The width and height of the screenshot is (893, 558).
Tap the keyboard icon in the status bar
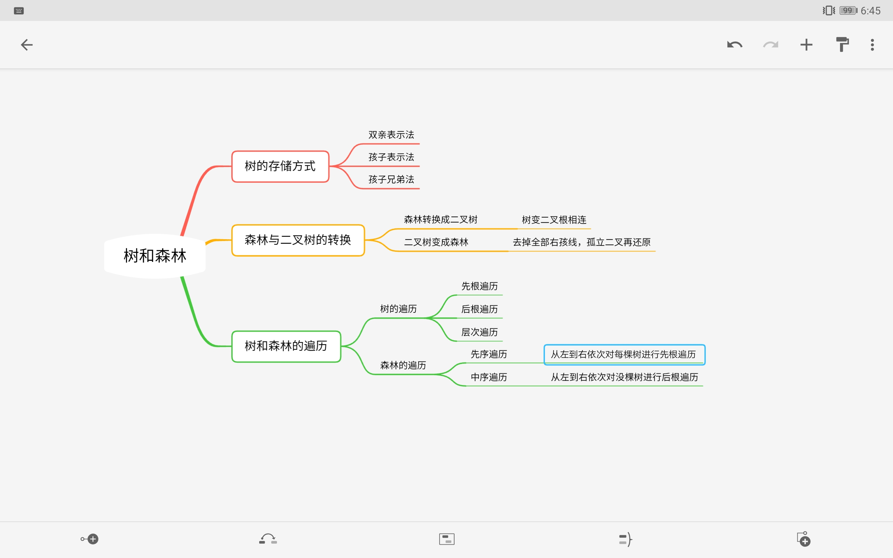coord(18,10)
